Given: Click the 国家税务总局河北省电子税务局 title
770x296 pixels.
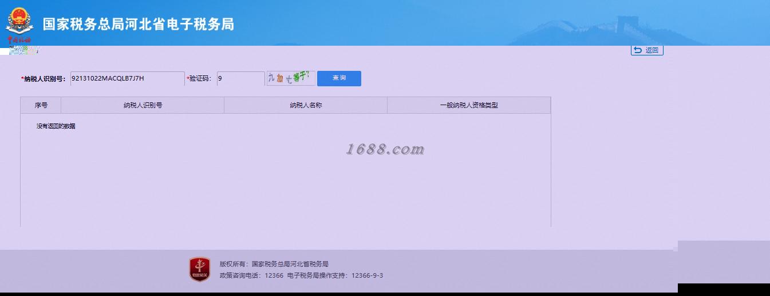Looking at the screenshot, I should tap(139, 24).
